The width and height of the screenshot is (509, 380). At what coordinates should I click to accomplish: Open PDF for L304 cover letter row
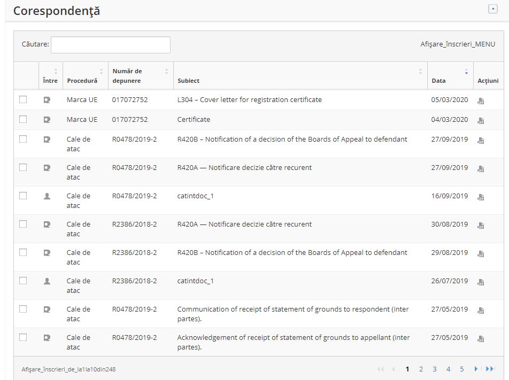(481, 100)
